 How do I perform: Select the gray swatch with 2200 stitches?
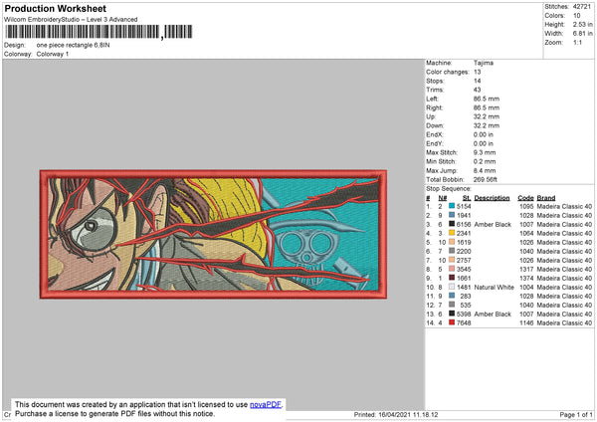(x=452, y=251)
